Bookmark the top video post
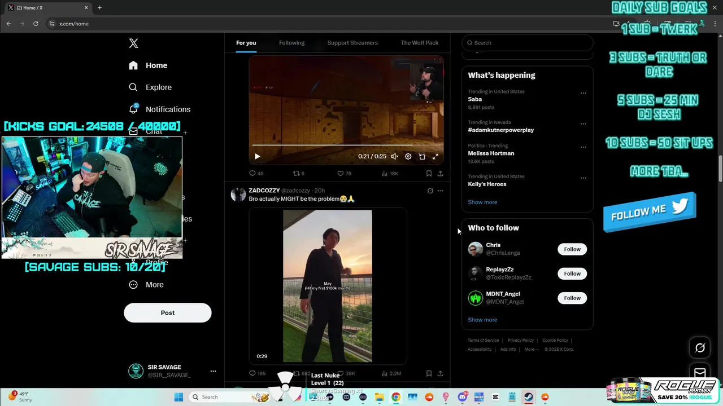Viewport: 723px width, 406px height. click(x=429, y=174)
